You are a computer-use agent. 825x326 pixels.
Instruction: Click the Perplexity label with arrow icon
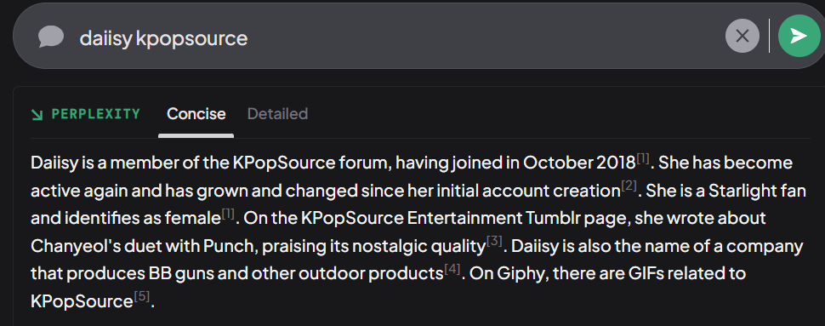click(86, 114)
